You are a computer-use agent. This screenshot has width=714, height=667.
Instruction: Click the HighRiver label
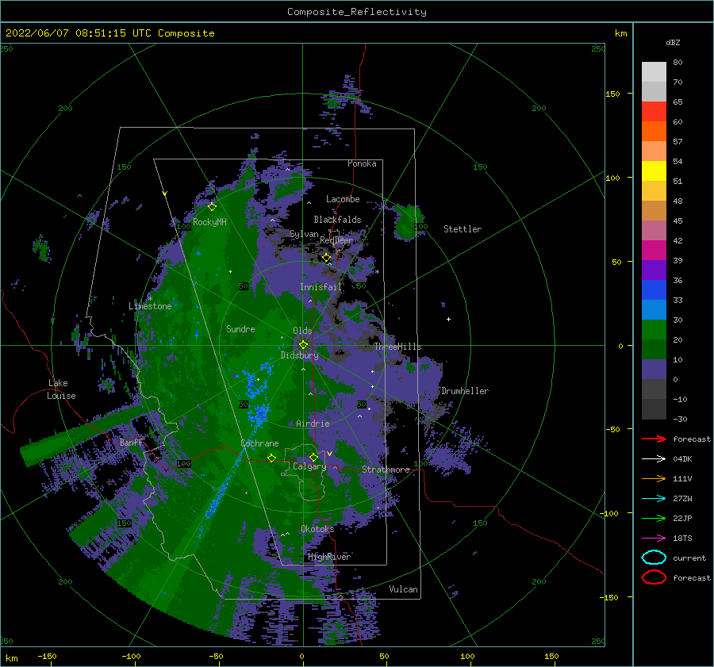click(x=329, y=557)
